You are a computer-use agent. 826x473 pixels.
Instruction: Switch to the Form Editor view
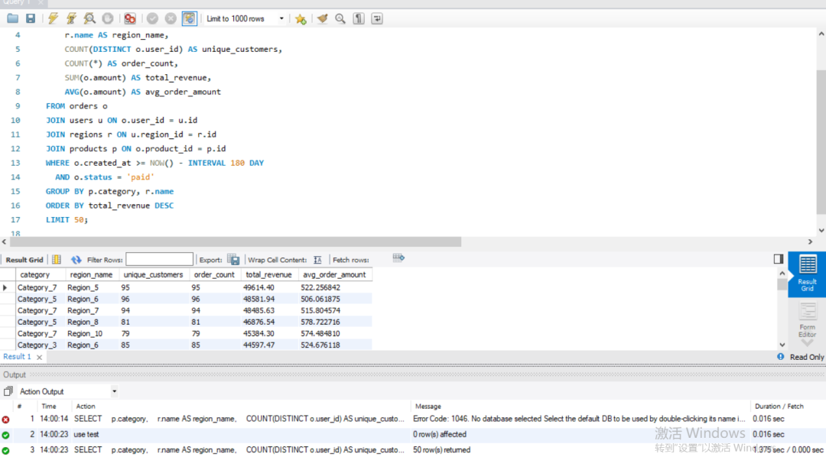click(807, 320)
